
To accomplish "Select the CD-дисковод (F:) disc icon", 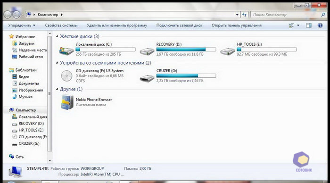I will point(66,76).
